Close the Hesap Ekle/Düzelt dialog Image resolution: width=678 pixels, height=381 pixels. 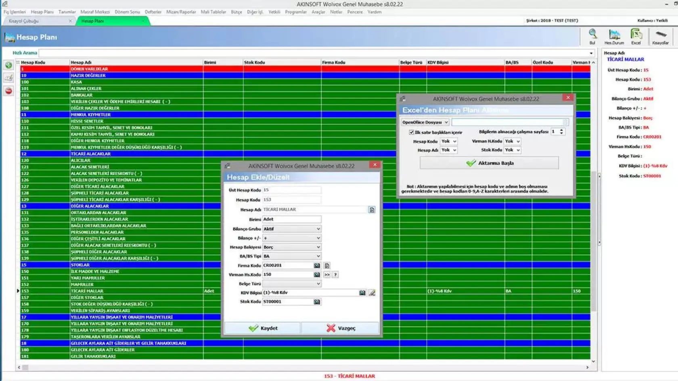tap(375, 165)
